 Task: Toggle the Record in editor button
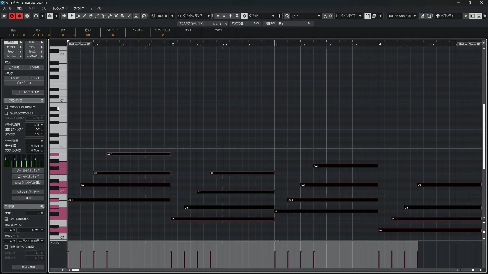19,16
